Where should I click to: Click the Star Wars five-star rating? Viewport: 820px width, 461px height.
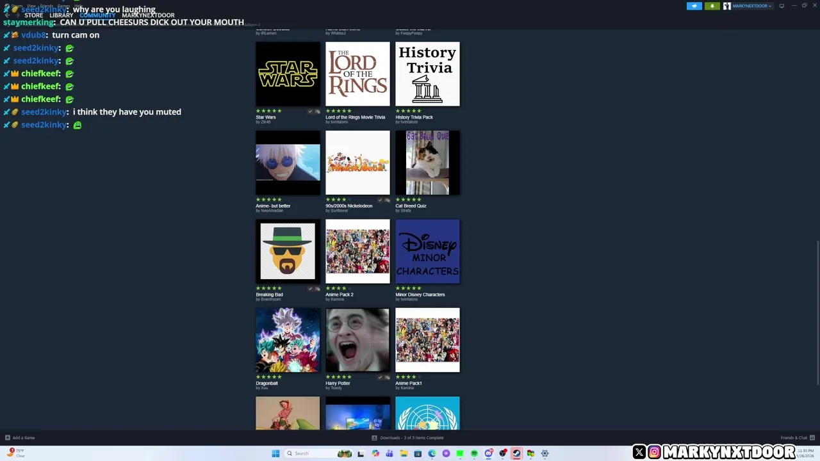point(268,111)
